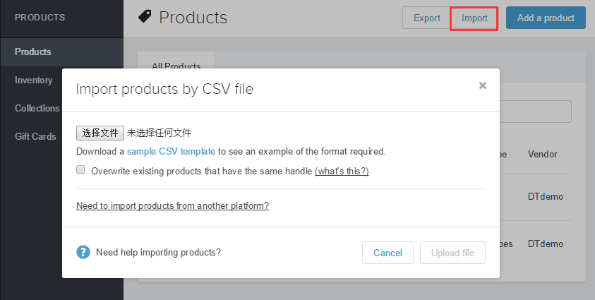Open "Need to import products from another platform?"
This screenshot has height=300, width=595.
(172, 206)
